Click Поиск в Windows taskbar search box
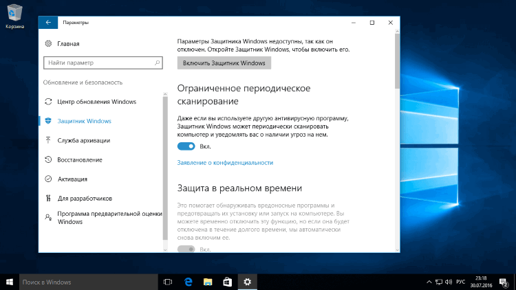Viewport: 516px width, 290px height. pos(89,282)
